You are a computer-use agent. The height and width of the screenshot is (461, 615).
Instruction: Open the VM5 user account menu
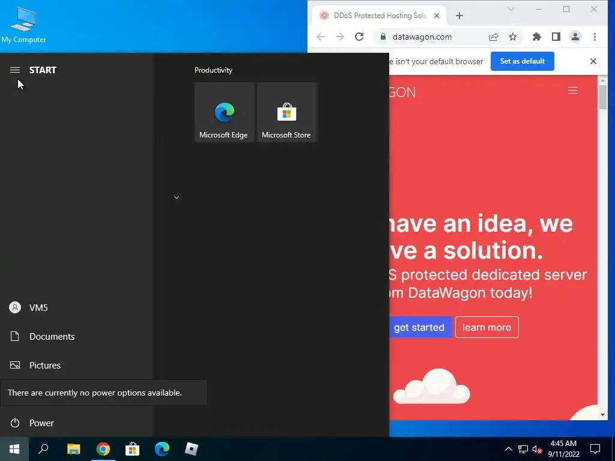tap(76, 308)
